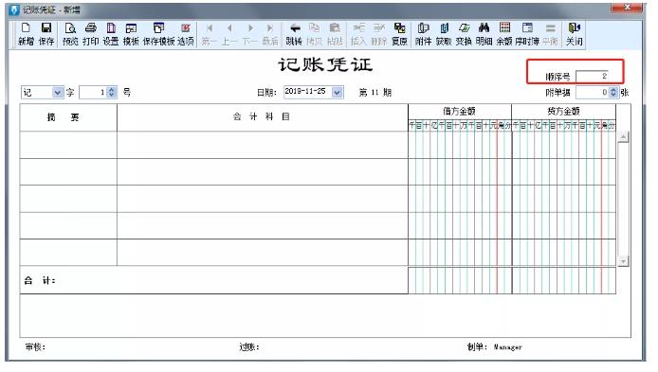Click the 顺序号 sequence number field
Image resolution: width=658 pixels, height=372 pixels.
593,77
